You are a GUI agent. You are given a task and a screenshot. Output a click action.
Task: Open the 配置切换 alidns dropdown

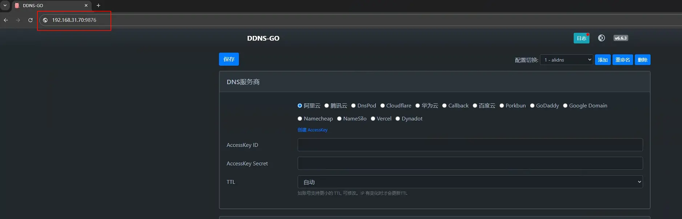(566, 60)
